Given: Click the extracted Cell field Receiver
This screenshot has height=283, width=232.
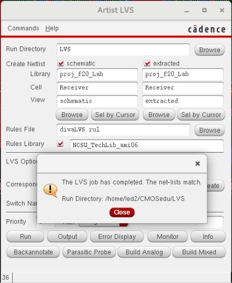Looking at the screenshot, I should (x=183, y=88).
